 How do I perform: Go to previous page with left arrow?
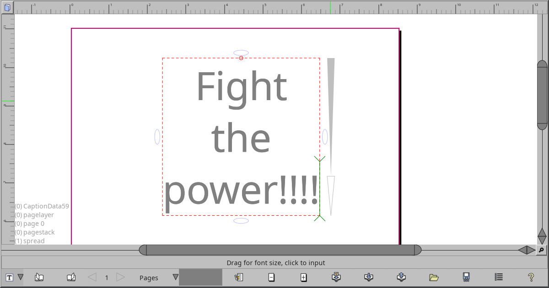(91, 277)
